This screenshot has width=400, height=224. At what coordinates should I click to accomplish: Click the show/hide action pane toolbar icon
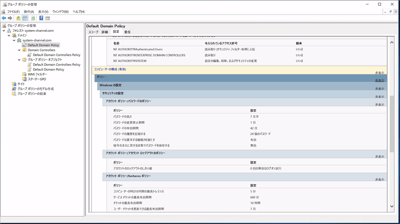48,18
